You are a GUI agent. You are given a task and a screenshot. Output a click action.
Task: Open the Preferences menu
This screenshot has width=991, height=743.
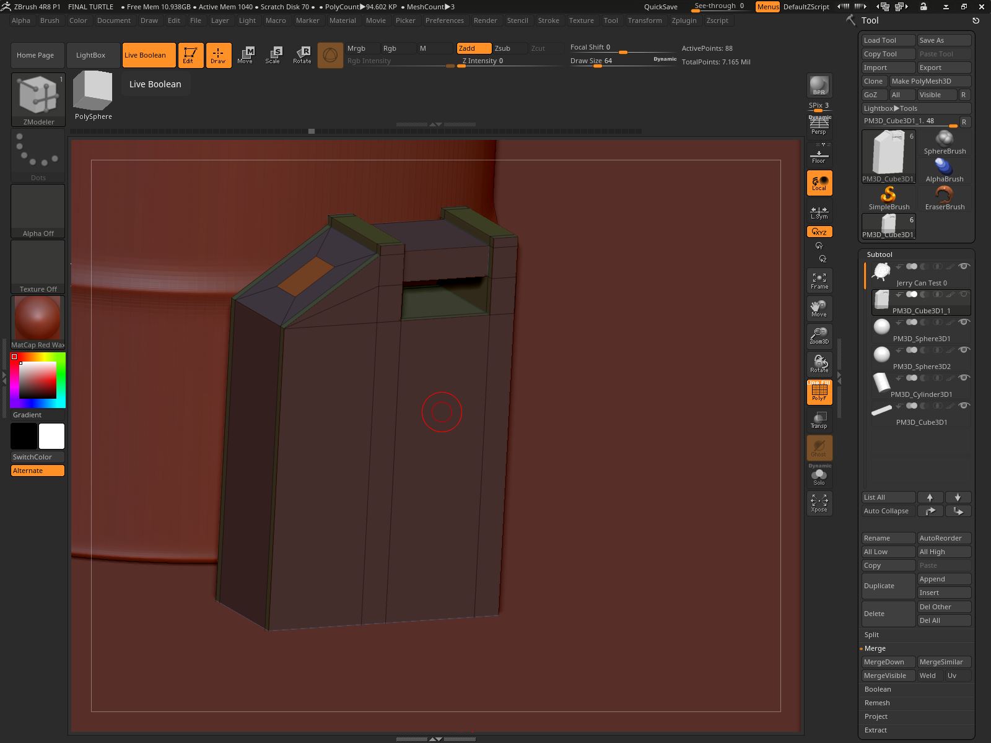pos(444,20)
